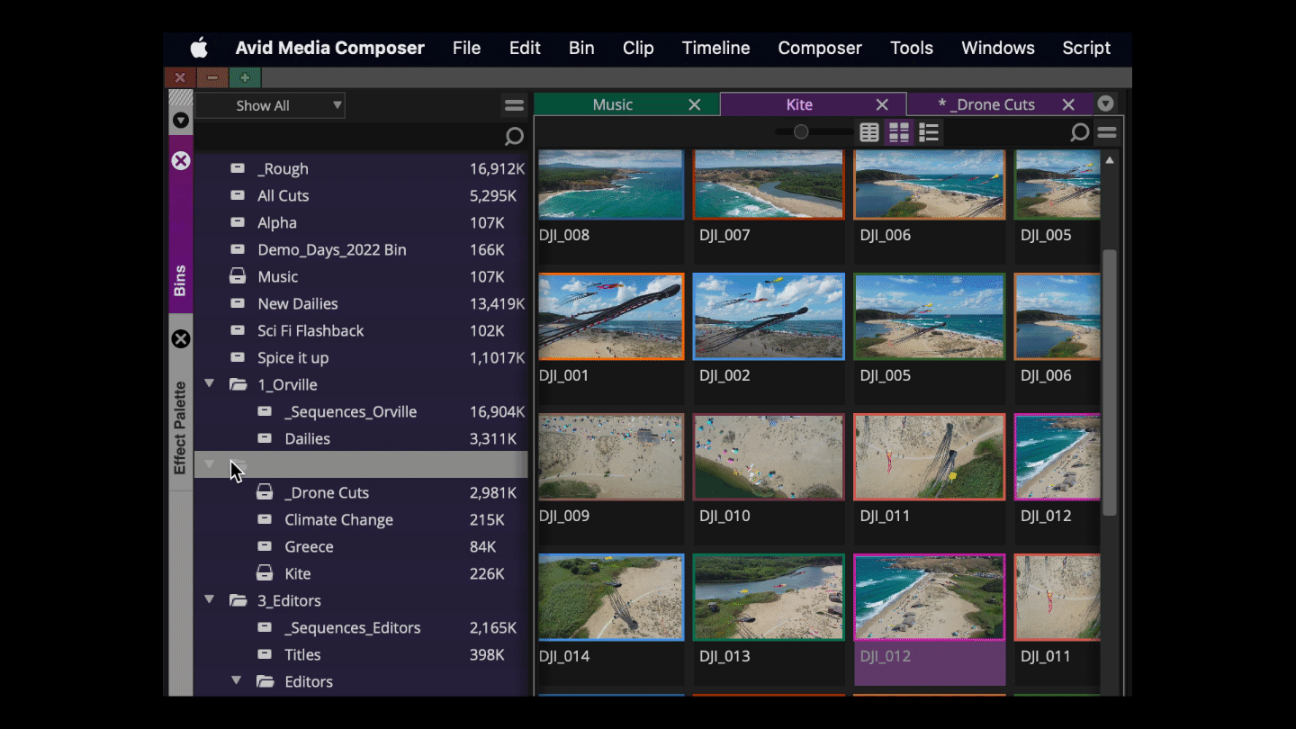Click the green add pane button
Screen dimensions: 1296x729
tap(245, 77)
